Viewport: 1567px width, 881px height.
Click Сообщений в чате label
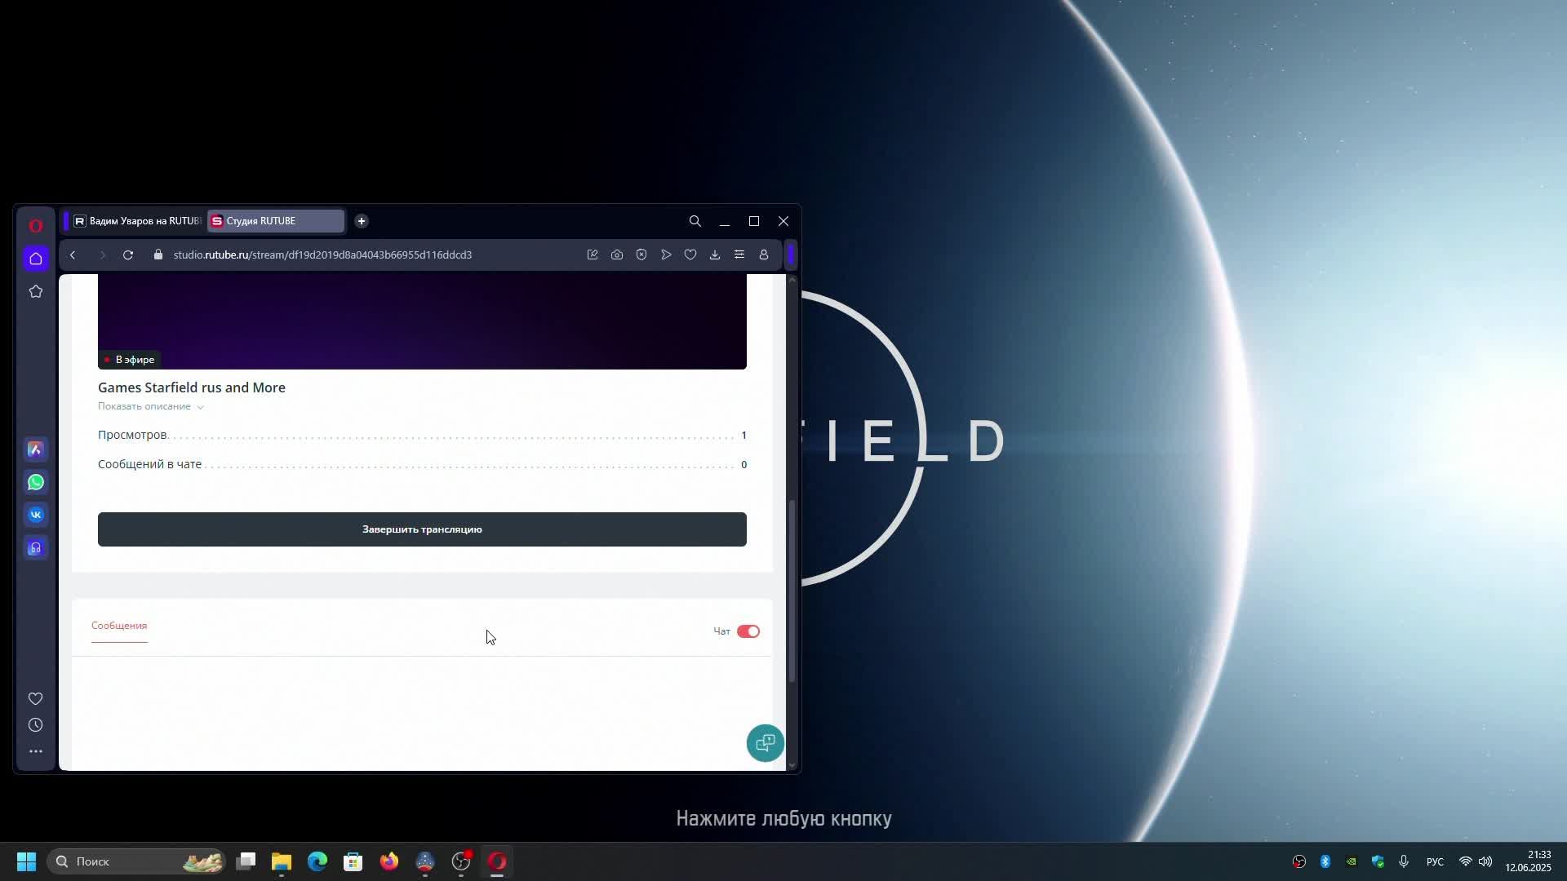tap(149, 464)
